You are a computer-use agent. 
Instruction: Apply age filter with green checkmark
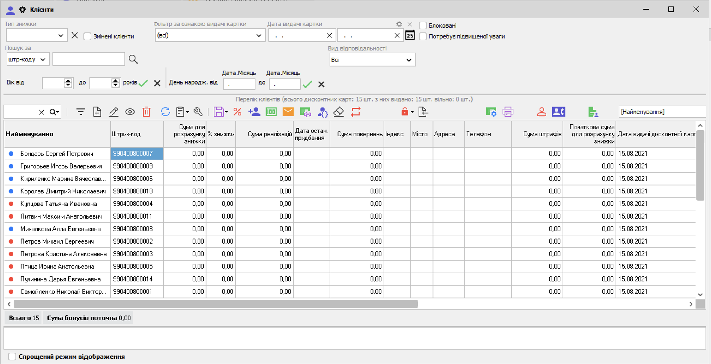pos(143,83)
